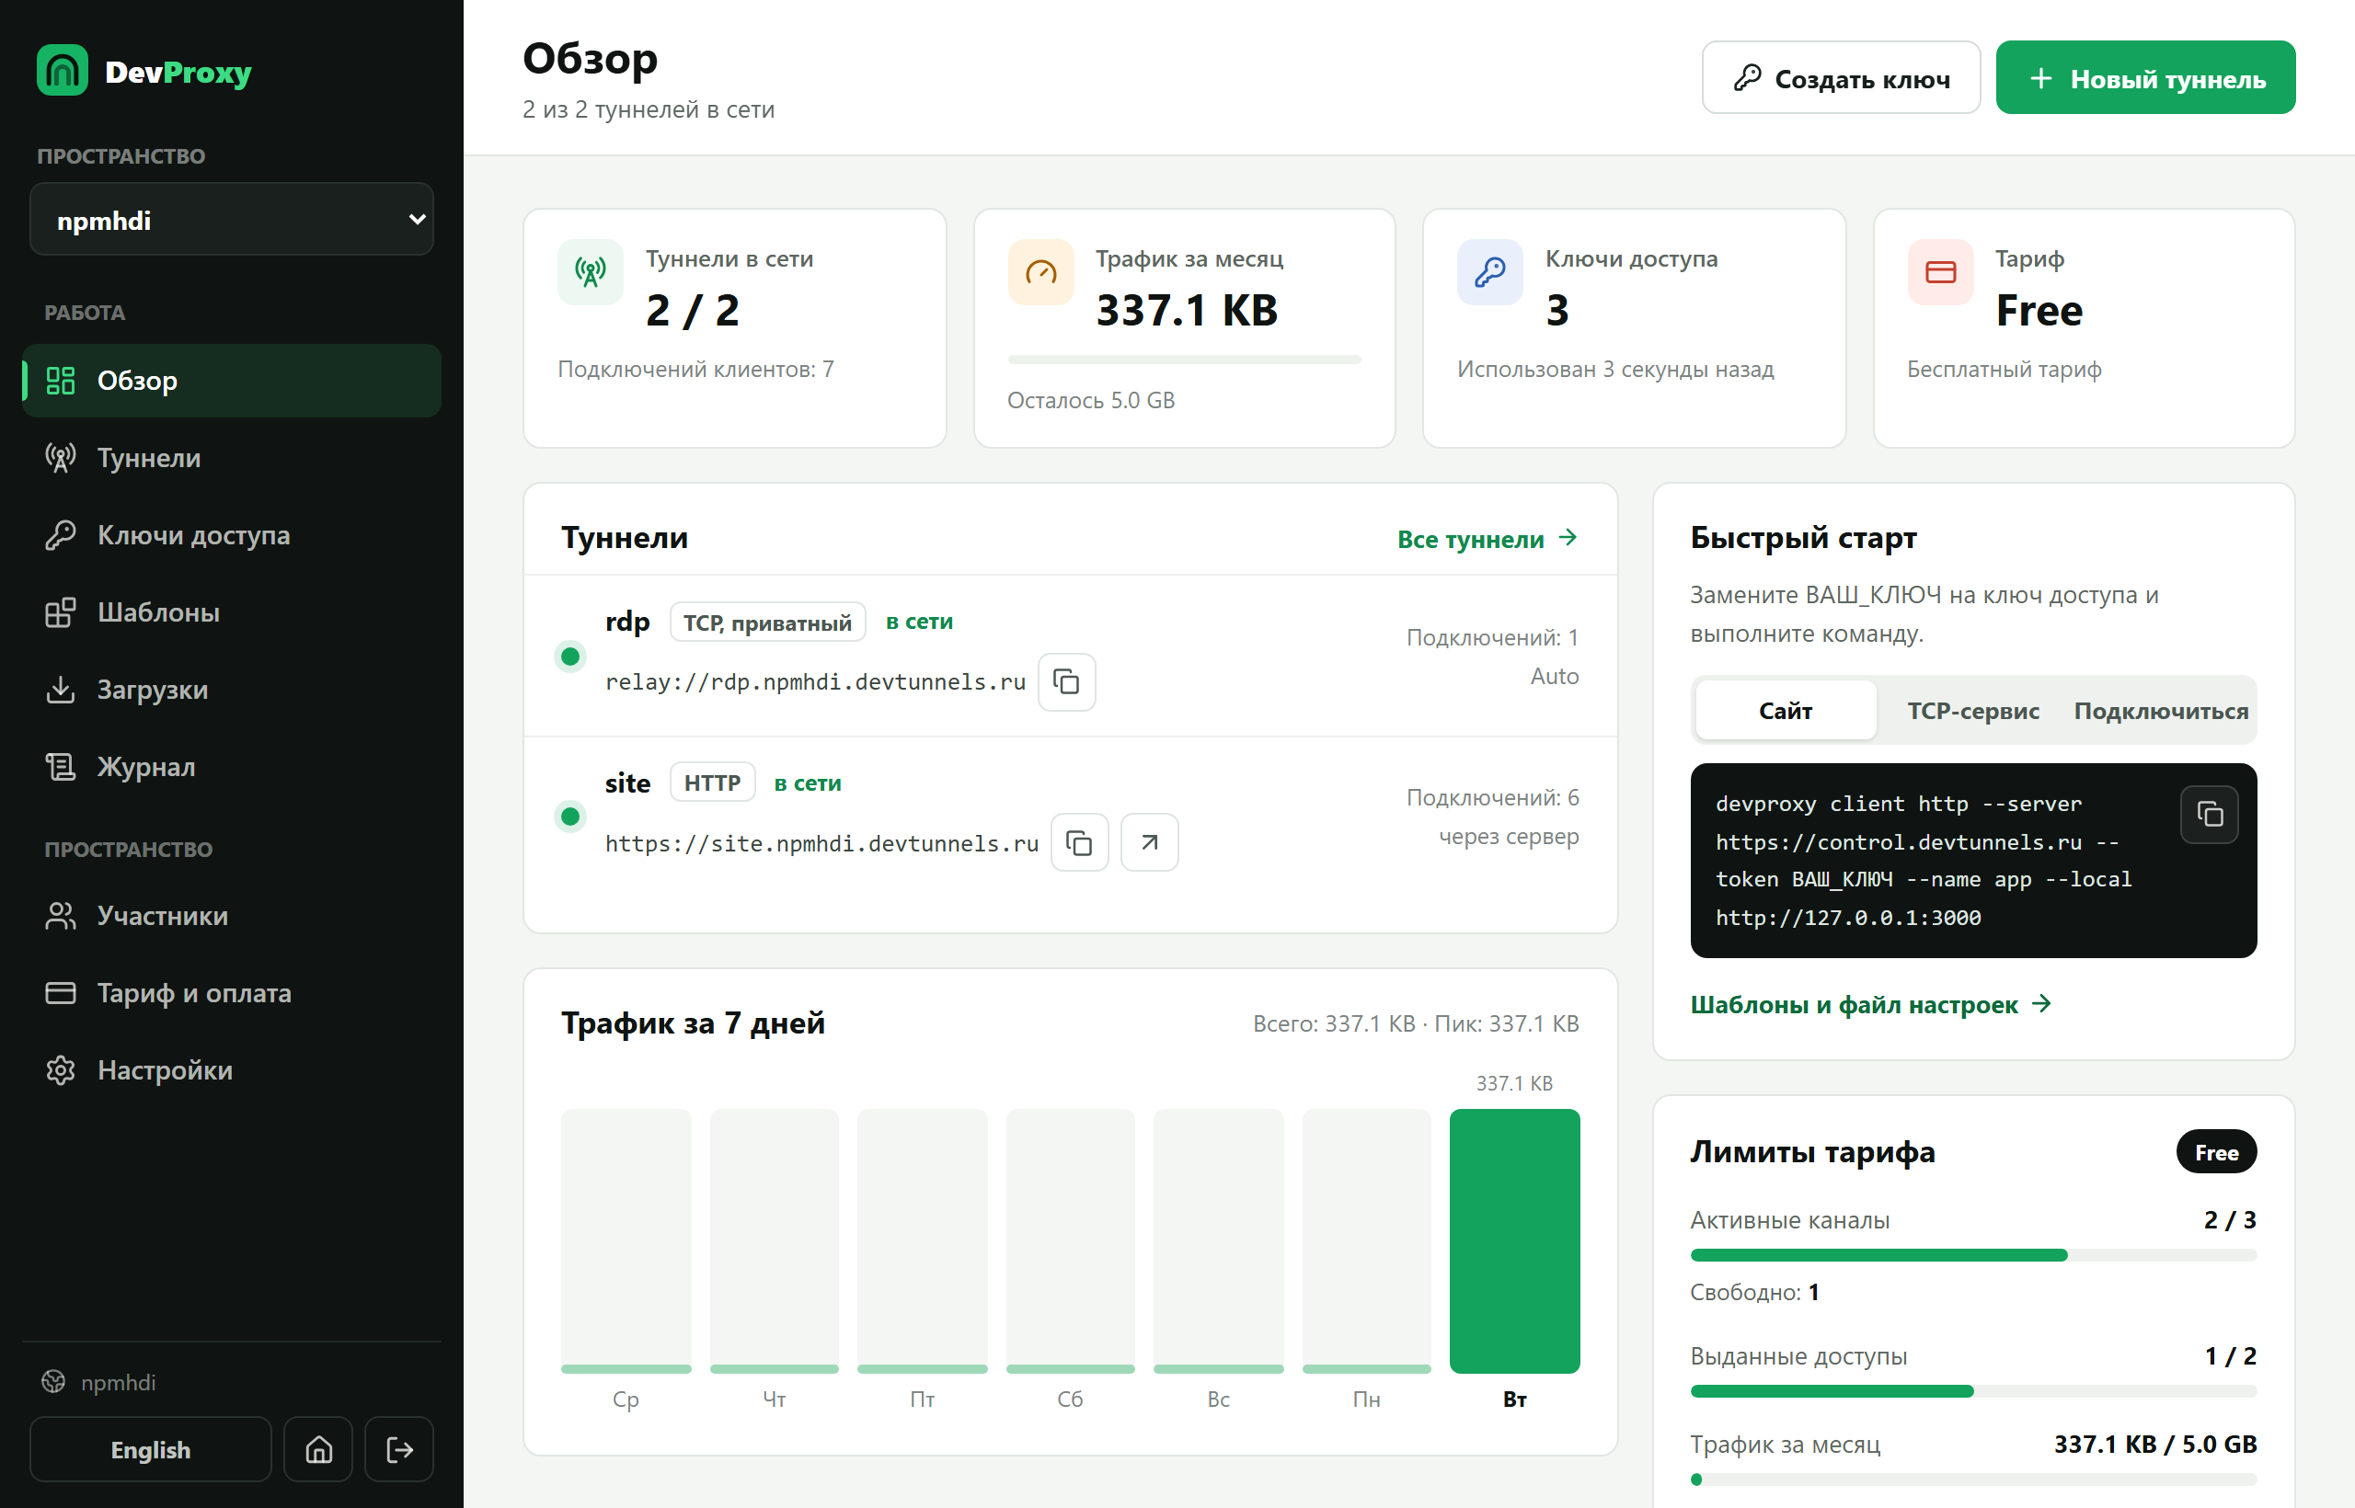2355x1508 pixels.
Task: Expand the npmhdi workspace dropdown
Action: click(x=232, y=220)
